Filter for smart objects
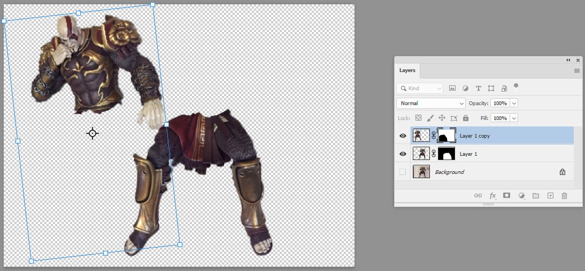Viewport: 585px width, 271px height. tap(504, 88)
